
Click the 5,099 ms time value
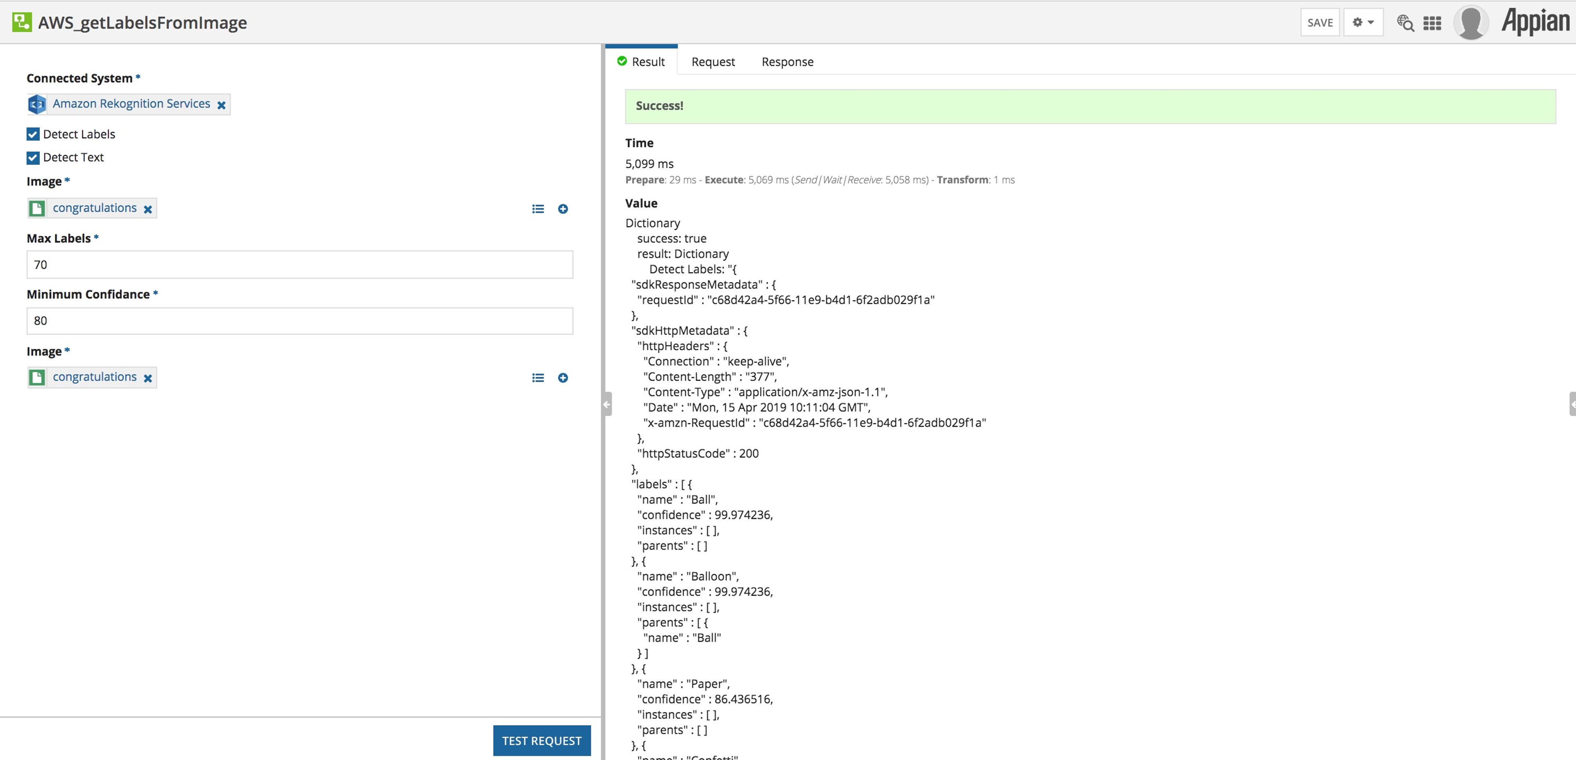[x=649, y=164]
